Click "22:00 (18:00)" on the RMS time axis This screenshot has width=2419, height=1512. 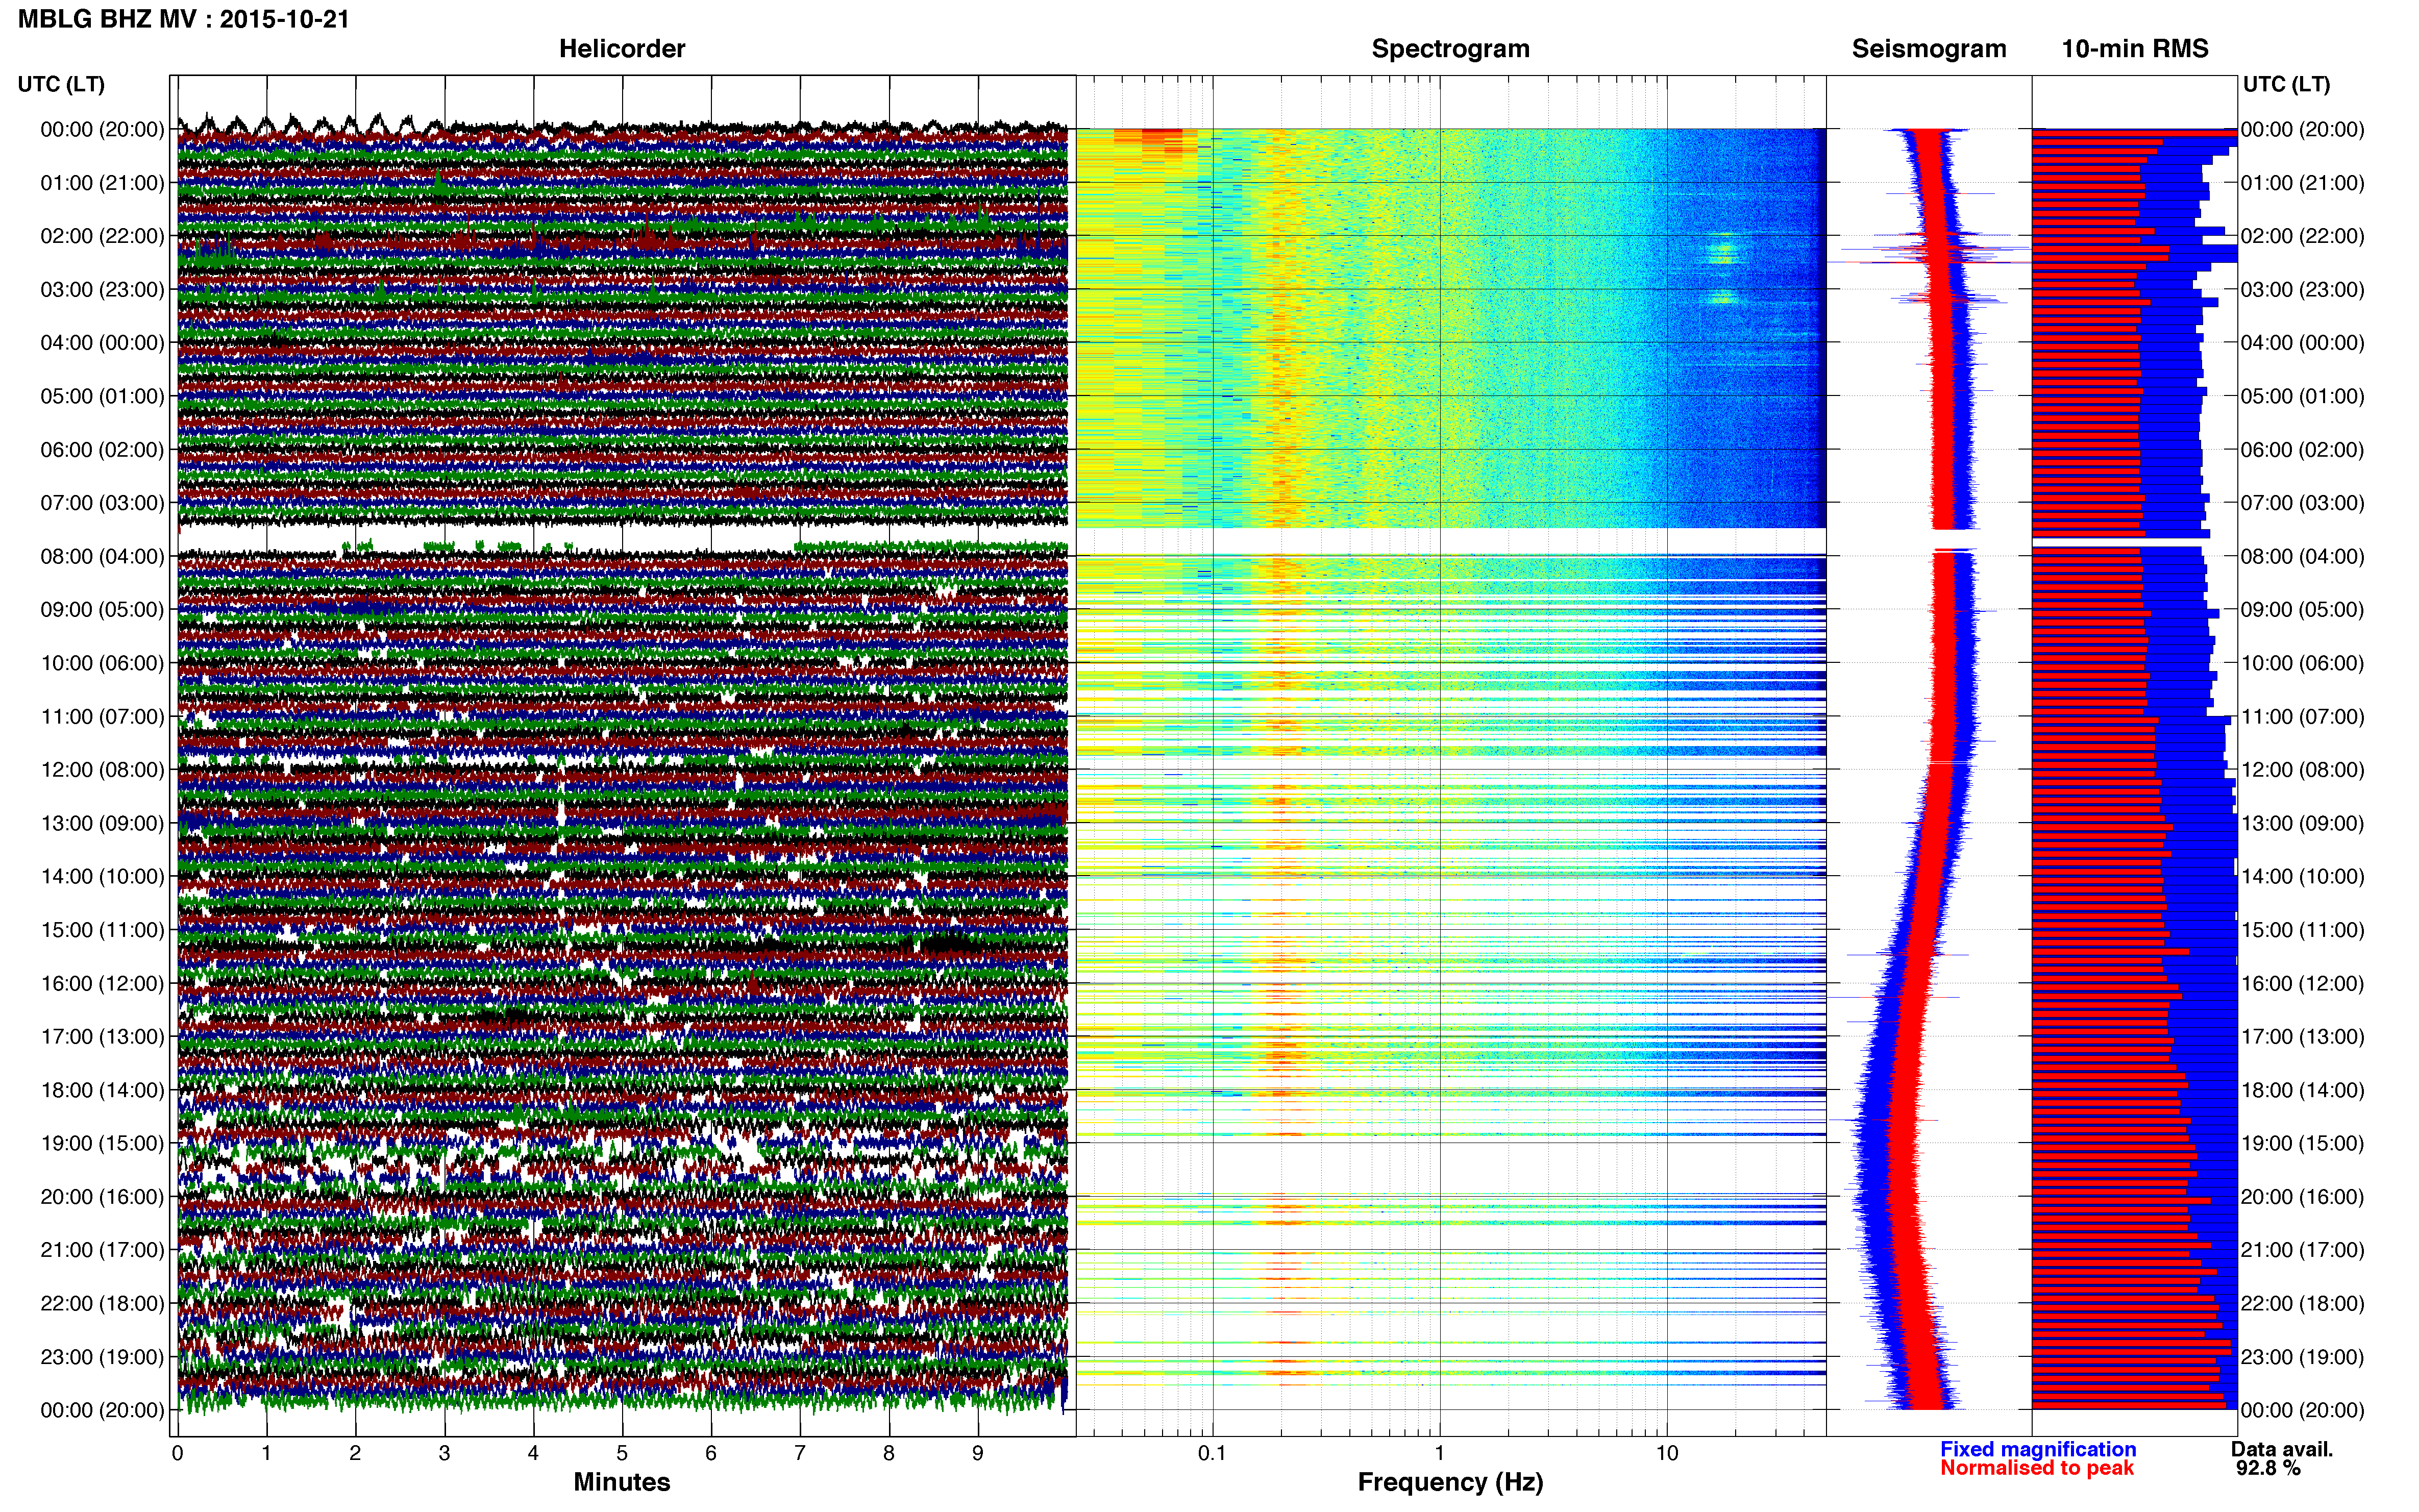coord(2302,1304)
